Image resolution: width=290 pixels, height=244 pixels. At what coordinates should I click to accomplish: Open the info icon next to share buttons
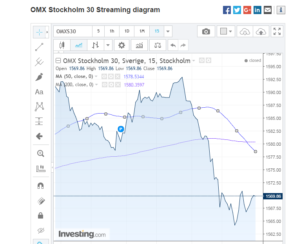pos(281,10)
